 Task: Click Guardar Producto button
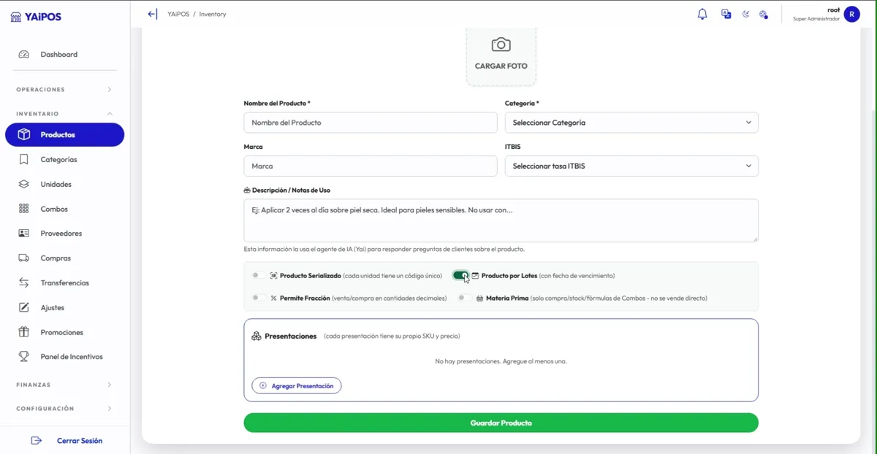pos(501,423)
